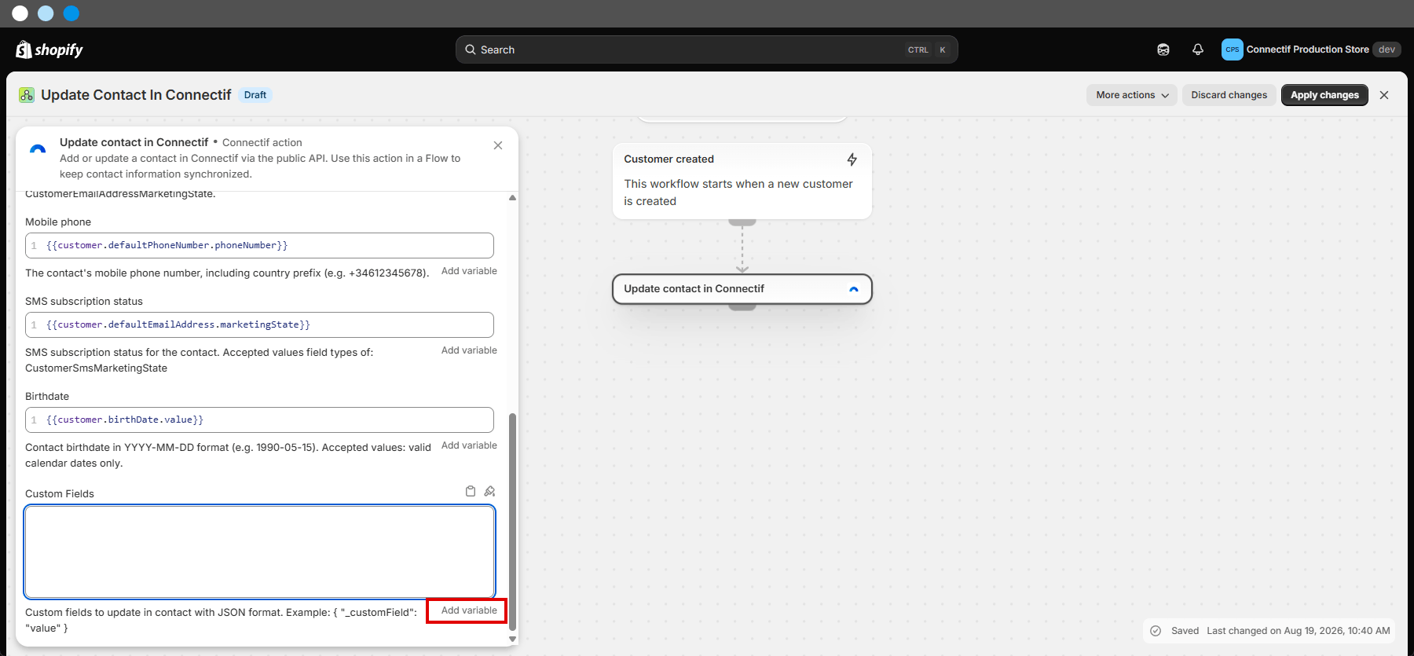Click the search magnifier icon

tap(471, 49)
